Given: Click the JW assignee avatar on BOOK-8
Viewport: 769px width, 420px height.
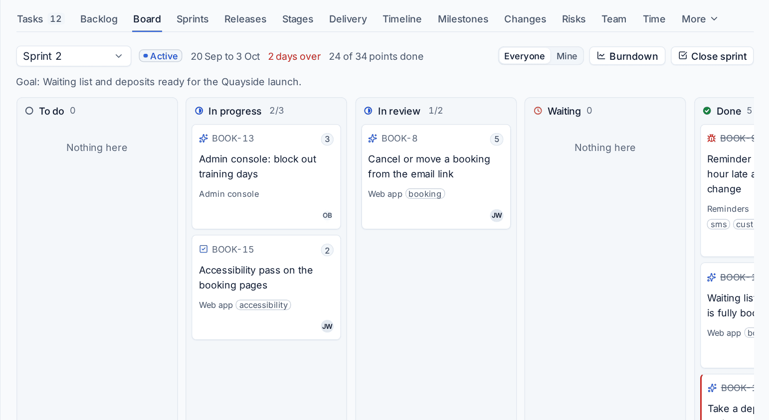Looking at the screenshot, I should (497, 216).
